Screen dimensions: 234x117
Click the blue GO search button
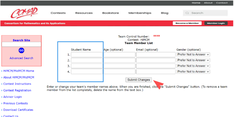coord(22,50)
